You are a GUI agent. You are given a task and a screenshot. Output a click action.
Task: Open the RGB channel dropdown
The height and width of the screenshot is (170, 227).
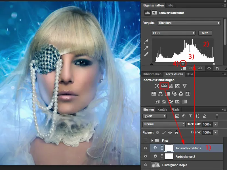[x=173, y=33]
